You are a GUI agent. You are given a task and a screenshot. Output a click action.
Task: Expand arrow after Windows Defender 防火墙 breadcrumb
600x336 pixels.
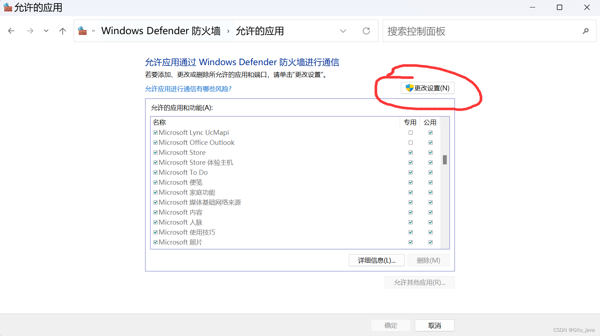point(228,31)
